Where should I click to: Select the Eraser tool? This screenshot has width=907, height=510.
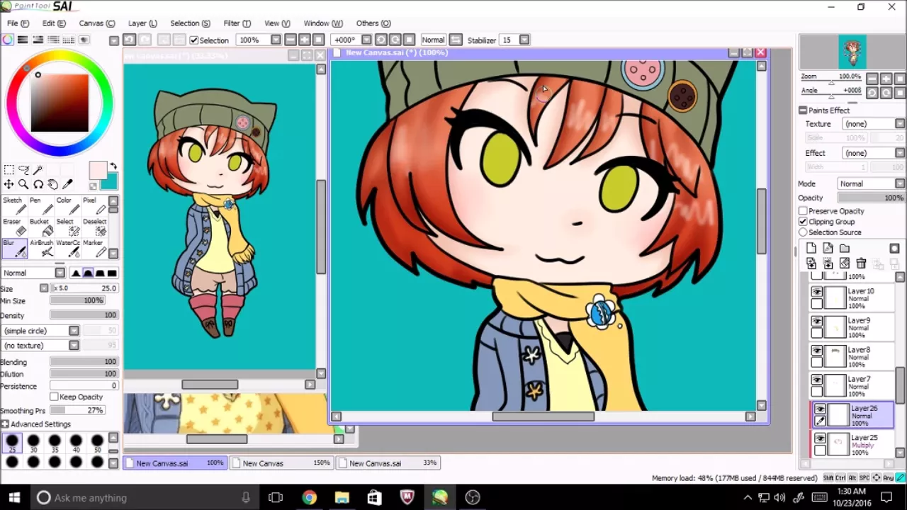coord(14,227)
